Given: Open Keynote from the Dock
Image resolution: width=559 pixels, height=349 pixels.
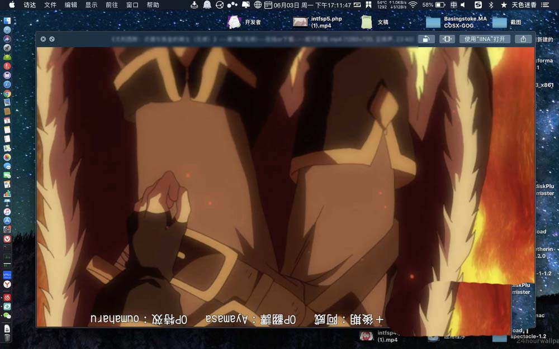Looking at the screenshot, I should pos(7,202).
